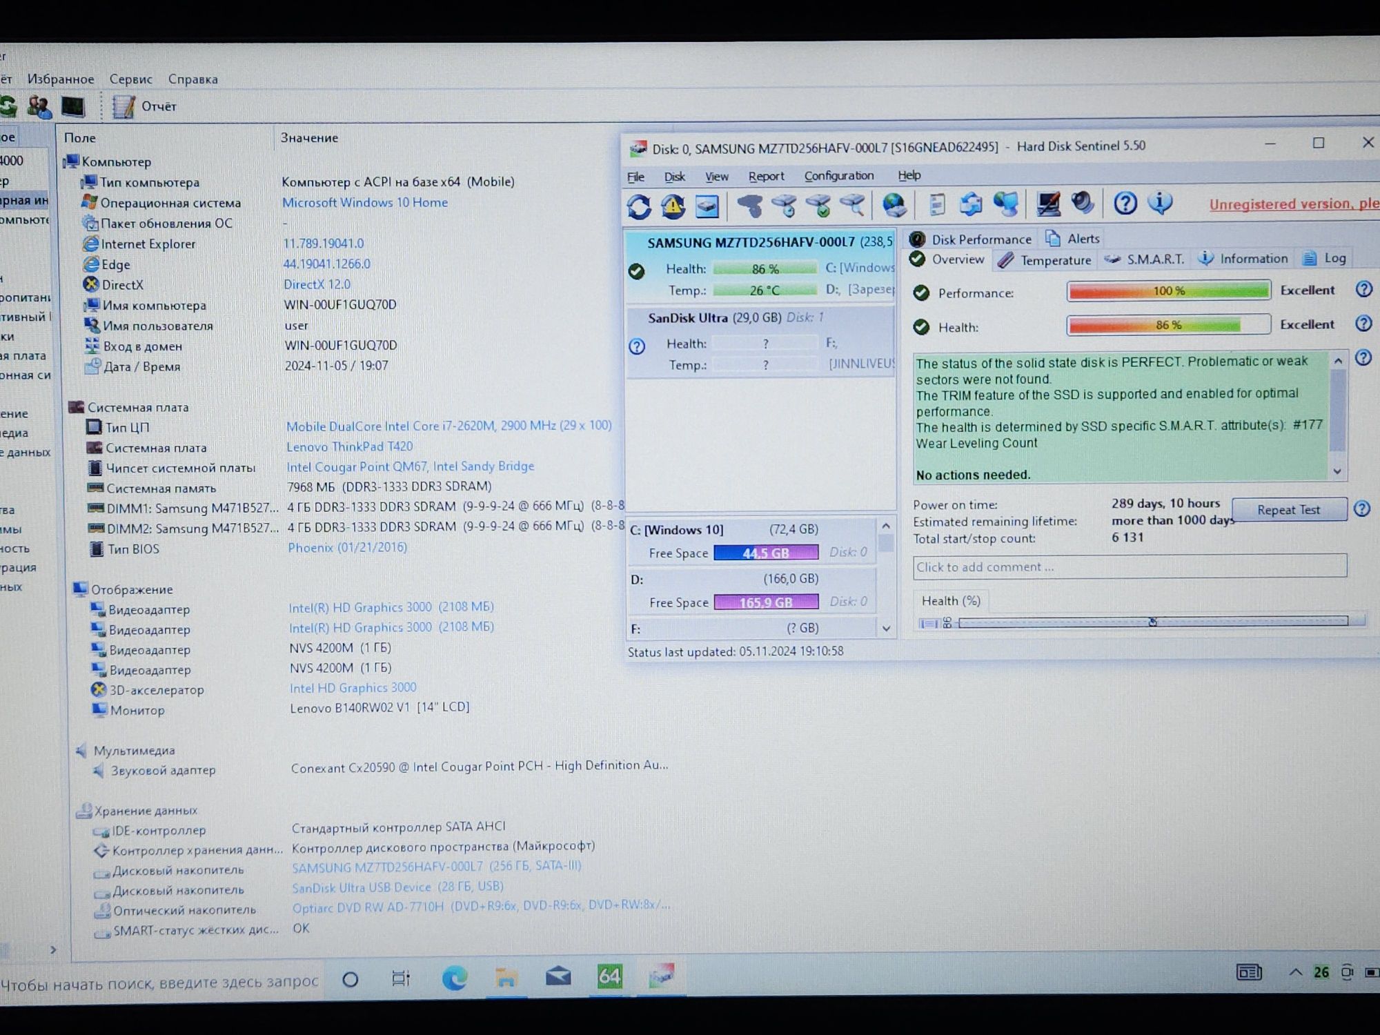
Task: Open the Lenovo ThinkPad T420 link
Action: click(349, 447)
